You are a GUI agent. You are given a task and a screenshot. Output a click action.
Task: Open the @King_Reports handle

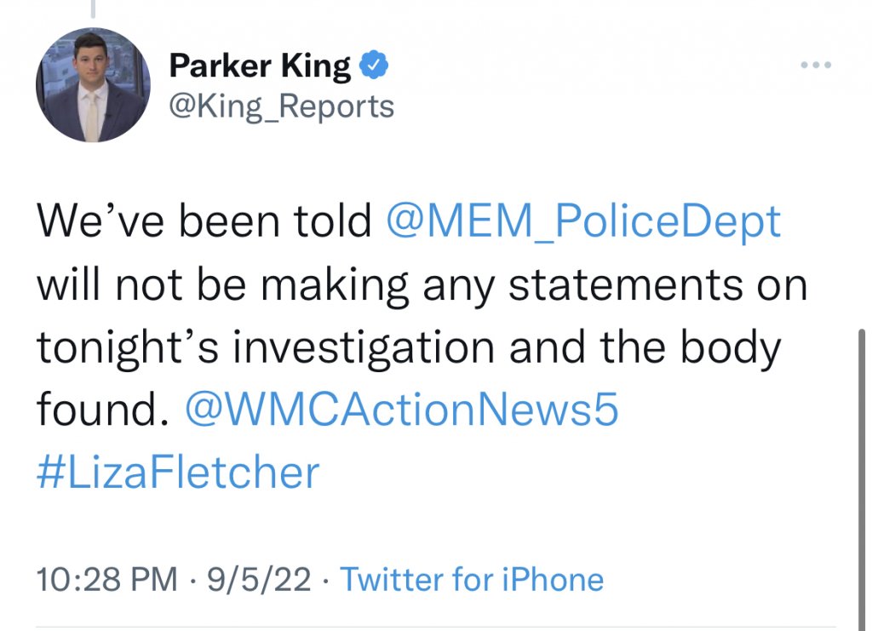283,106
